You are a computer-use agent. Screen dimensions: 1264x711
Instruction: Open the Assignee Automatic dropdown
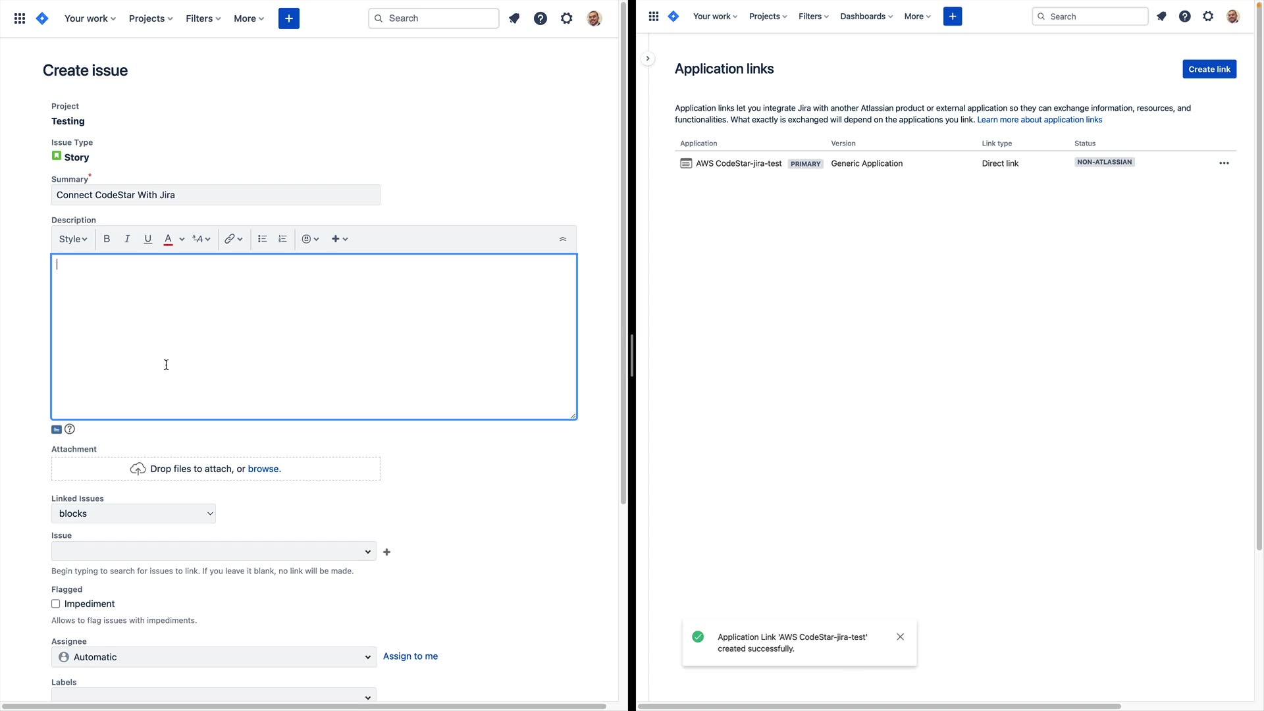[x=213, y=657]
